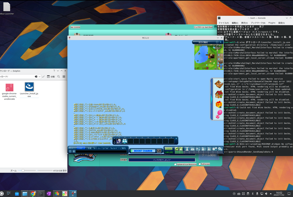293x197 pixels.
Task: Open the Konsole Plugins menu
Action: coord(272,23)
